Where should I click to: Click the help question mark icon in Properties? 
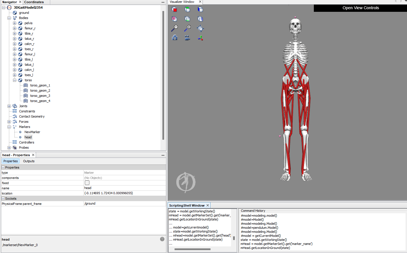162,239
